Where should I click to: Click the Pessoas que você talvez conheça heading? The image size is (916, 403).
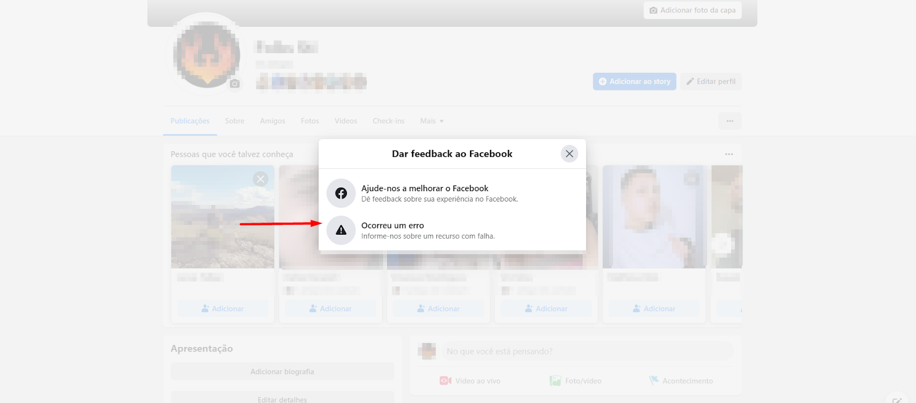(x=232, y=154)
